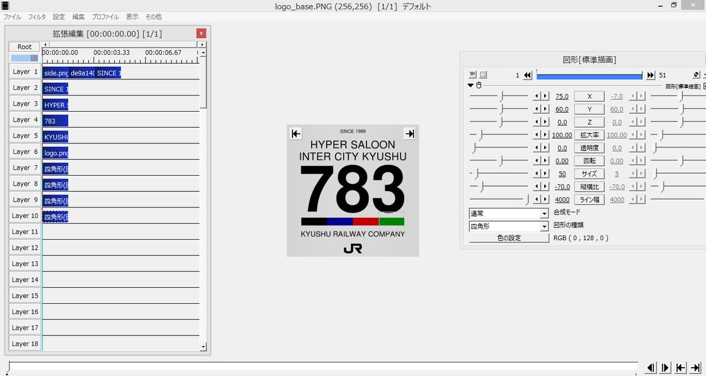Open the フィルタ menu

(x=37, y=17)
